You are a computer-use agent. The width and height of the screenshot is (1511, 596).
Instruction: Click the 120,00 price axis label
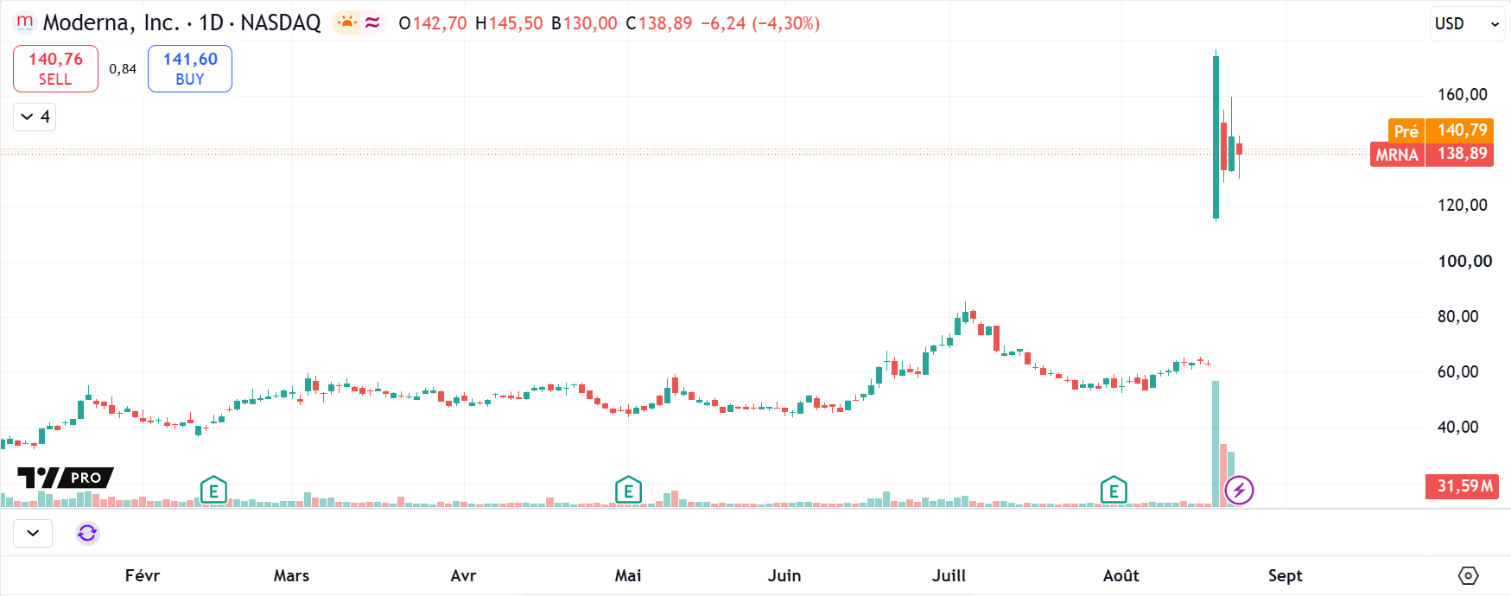pyautogui.click(x=1463, y=205)
